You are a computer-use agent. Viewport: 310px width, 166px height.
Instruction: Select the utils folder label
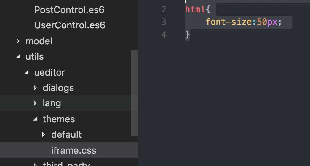click(x=35, y=57)
